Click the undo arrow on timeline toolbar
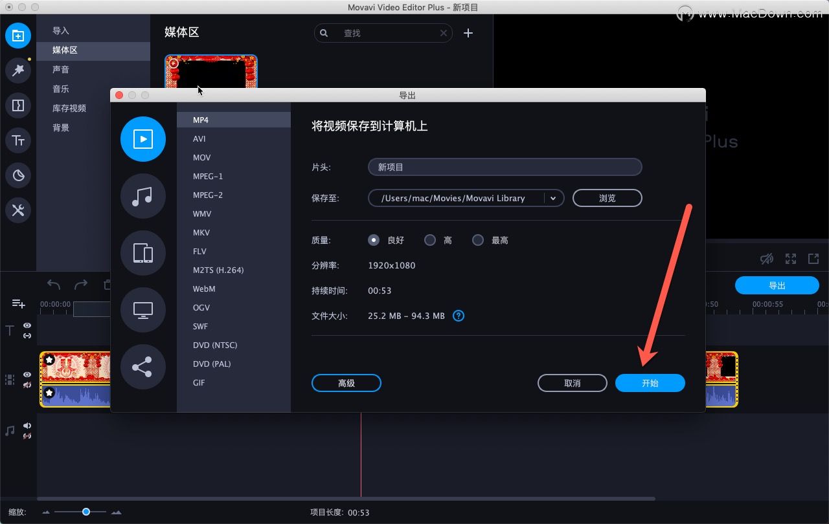Image resolution: width=829 pixels, height=524 pixels. [54, 285]
